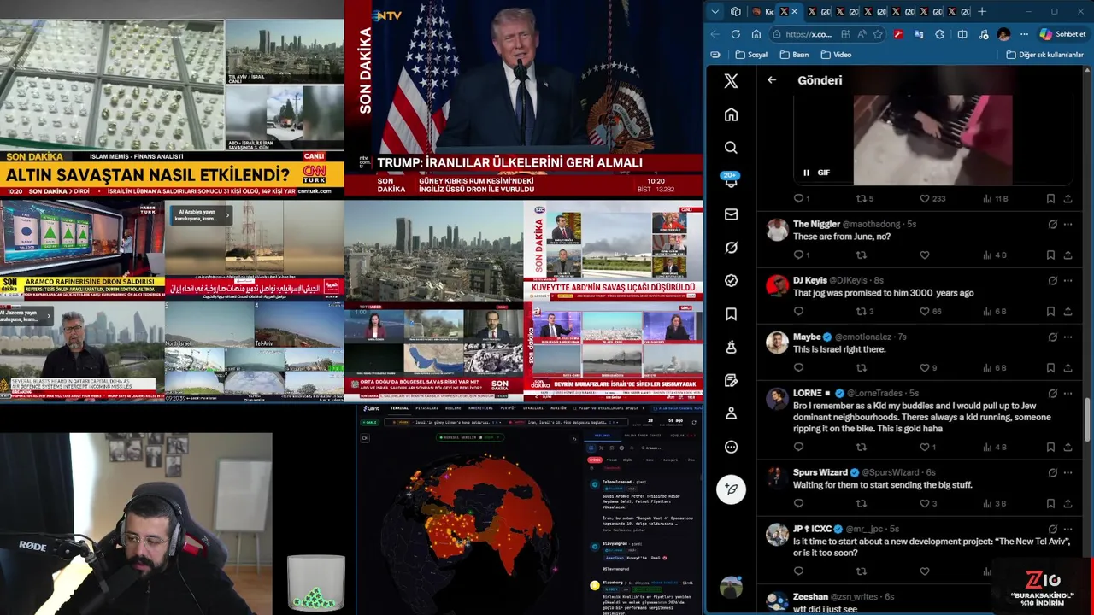This screenshot has height=615, width=1094.
Task: Open the Video bookmarks folder
Action: [836, 55]
